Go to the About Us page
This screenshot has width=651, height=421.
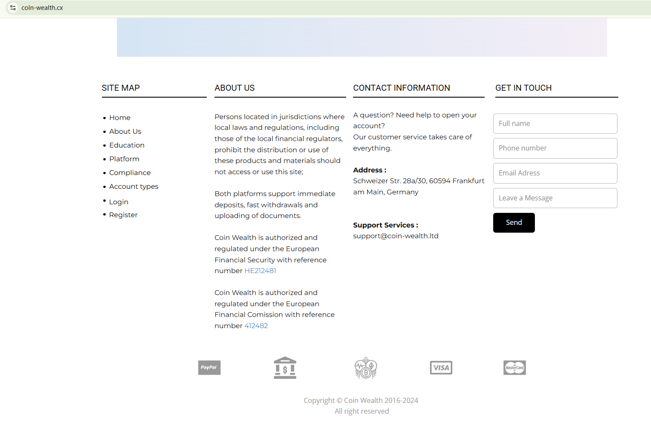(x=125, y=132)
